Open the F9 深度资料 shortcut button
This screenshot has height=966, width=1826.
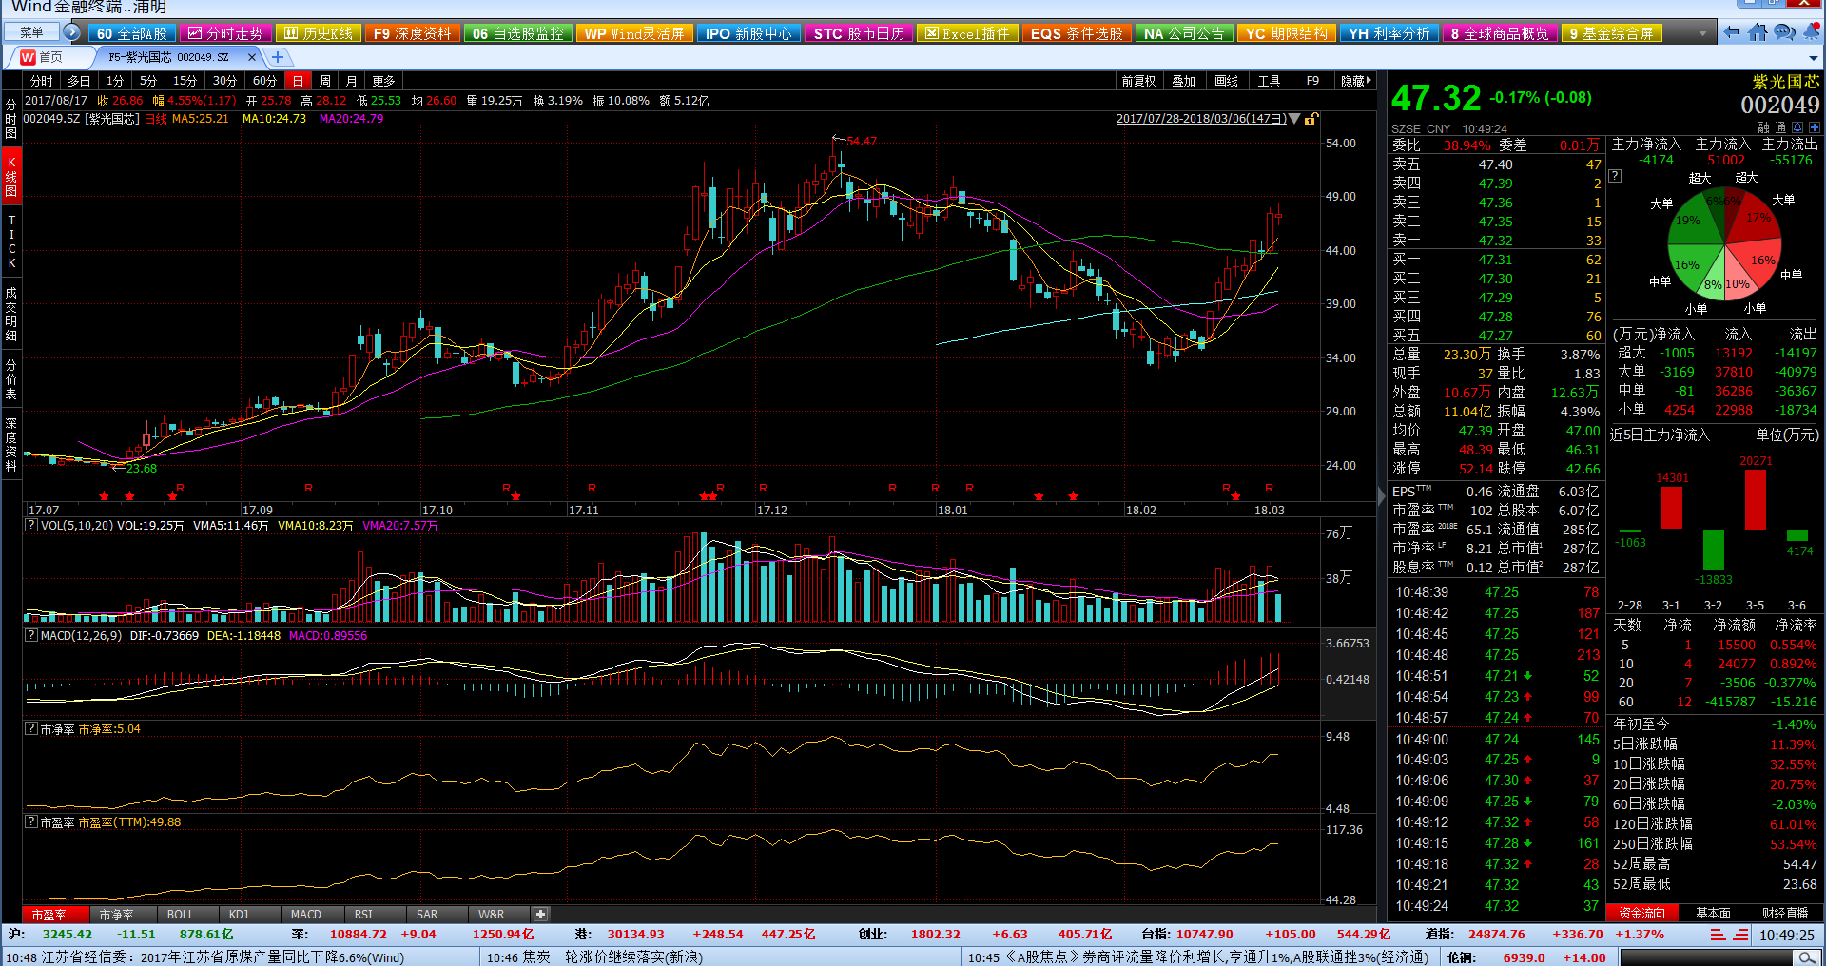pos(412,33)
